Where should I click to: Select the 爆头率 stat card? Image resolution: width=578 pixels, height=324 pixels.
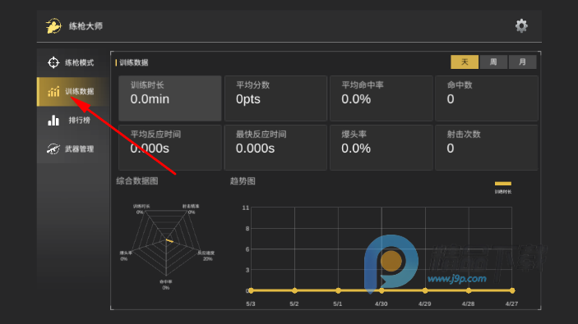click(381, 148)
